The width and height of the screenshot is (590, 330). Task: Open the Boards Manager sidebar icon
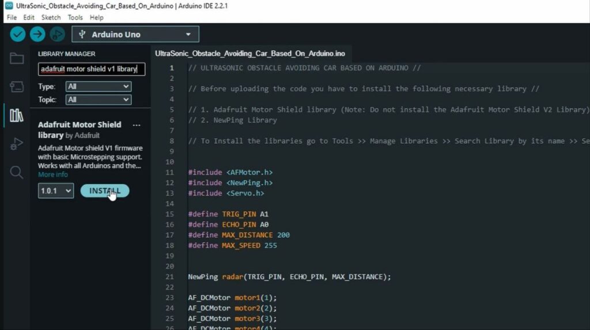(x=17, y=87)
